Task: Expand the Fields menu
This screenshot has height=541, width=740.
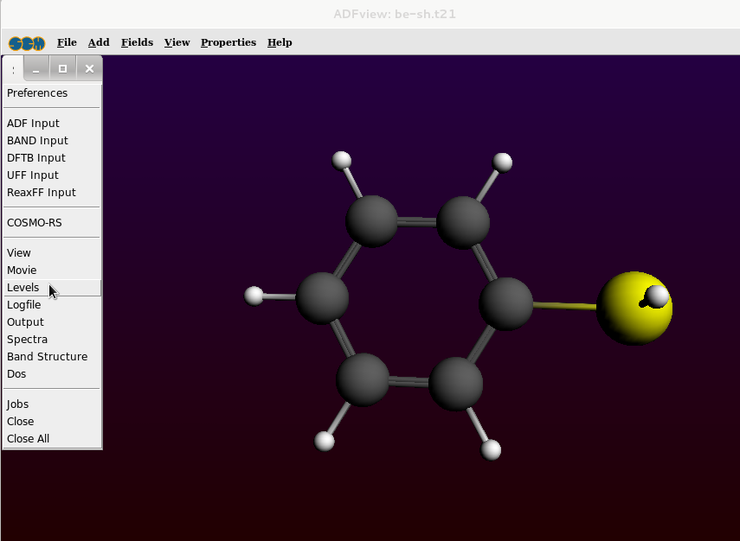Action: click(137, 42)
